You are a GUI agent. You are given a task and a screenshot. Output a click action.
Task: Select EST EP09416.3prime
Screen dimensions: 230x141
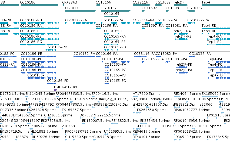click(x=105, y=94)
